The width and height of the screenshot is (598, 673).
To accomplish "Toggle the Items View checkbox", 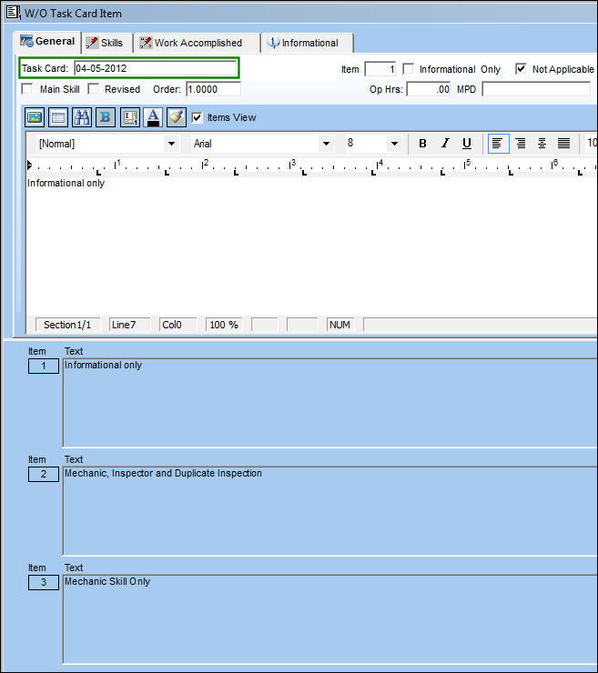I will pos(197,117).
